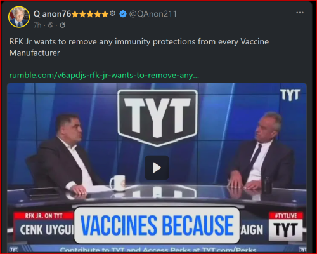Screen dimensions: 317x254
Task: Click the globe visibility icon
Action: [50, 25]
